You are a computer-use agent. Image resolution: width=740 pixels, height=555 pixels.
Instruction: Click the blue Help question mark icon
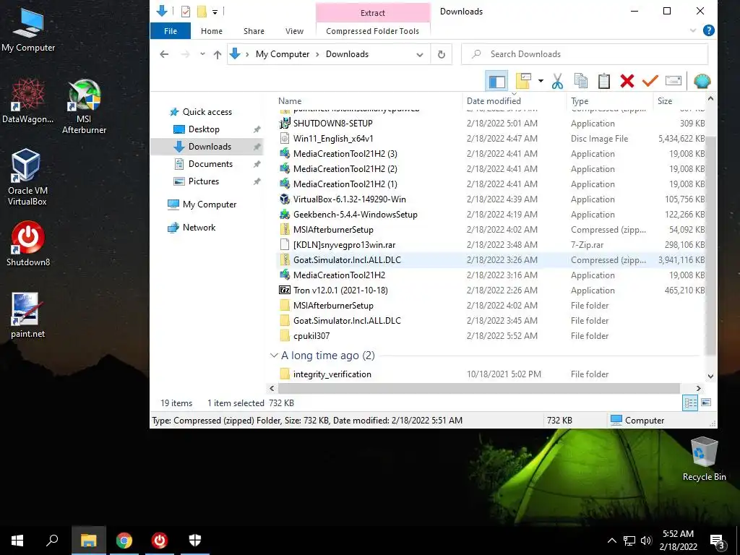708,30
